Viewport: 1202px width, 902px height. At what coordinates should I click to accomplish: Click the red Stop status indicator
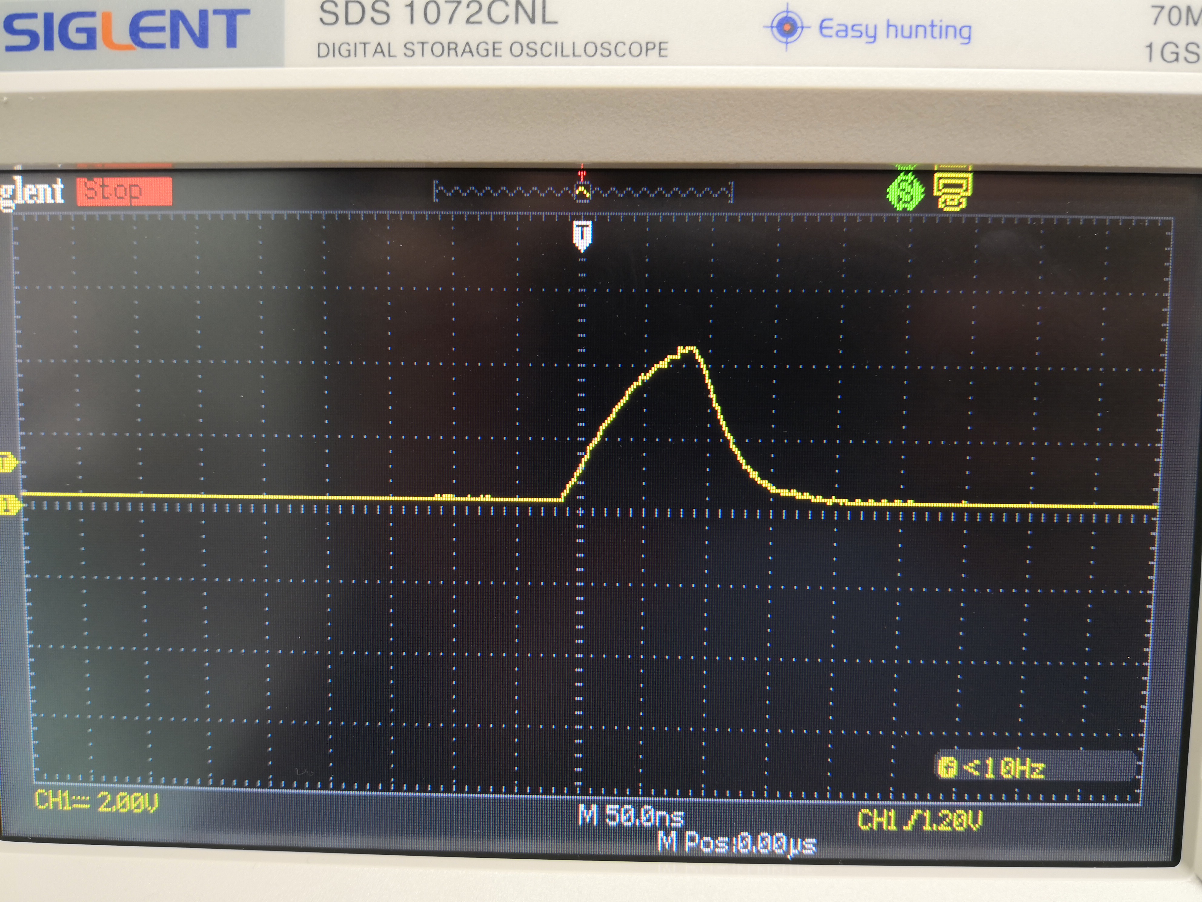click(x=124, y=191)
